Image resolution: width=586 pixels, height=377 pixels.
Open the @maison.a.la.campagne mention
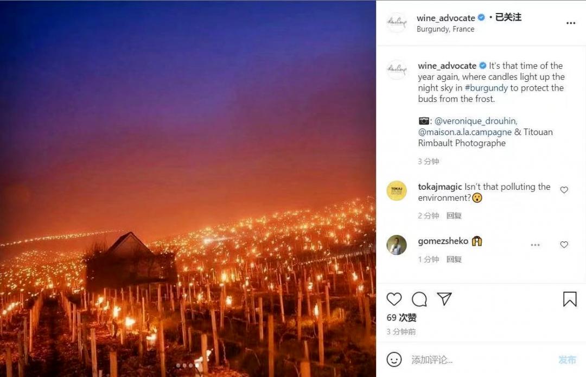click(465, 132)
